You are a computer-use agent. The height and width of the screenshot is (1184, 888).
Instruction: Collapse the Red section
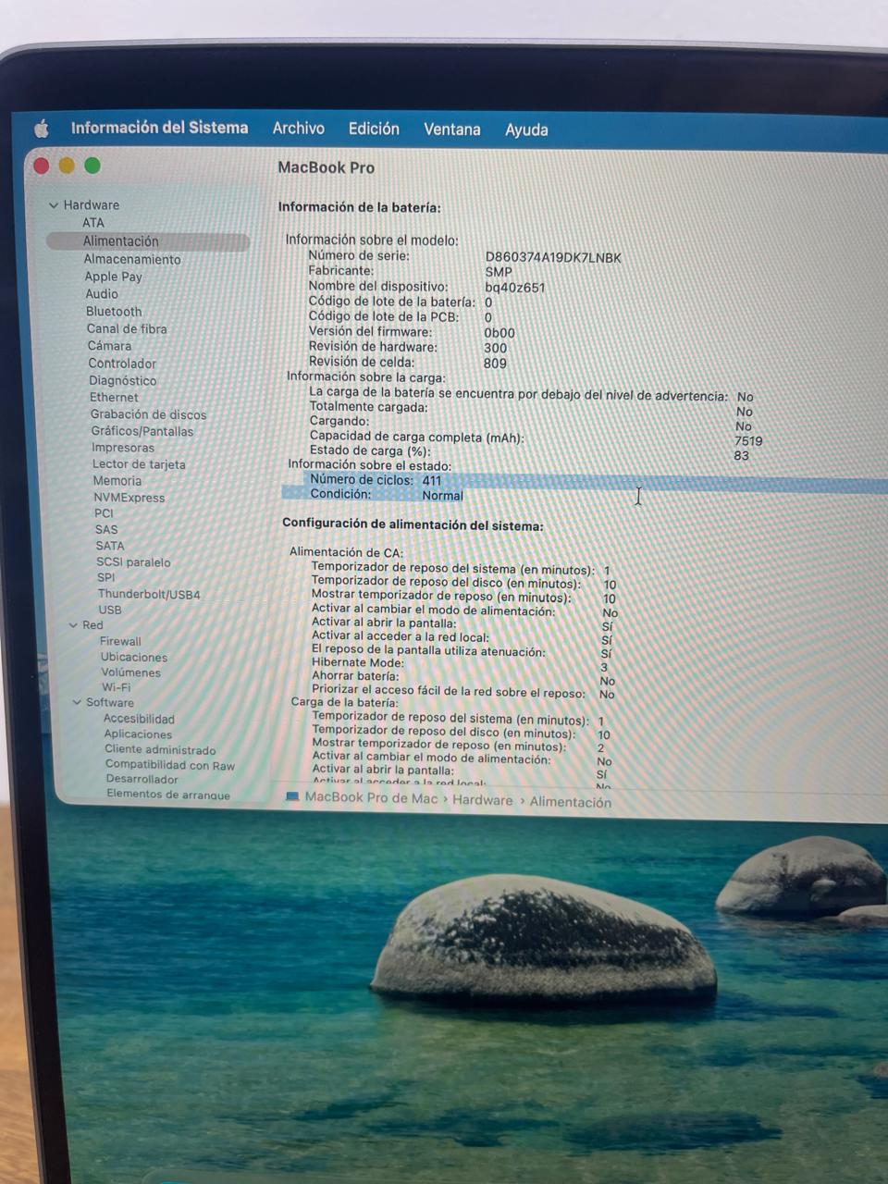tap(73, 625)
